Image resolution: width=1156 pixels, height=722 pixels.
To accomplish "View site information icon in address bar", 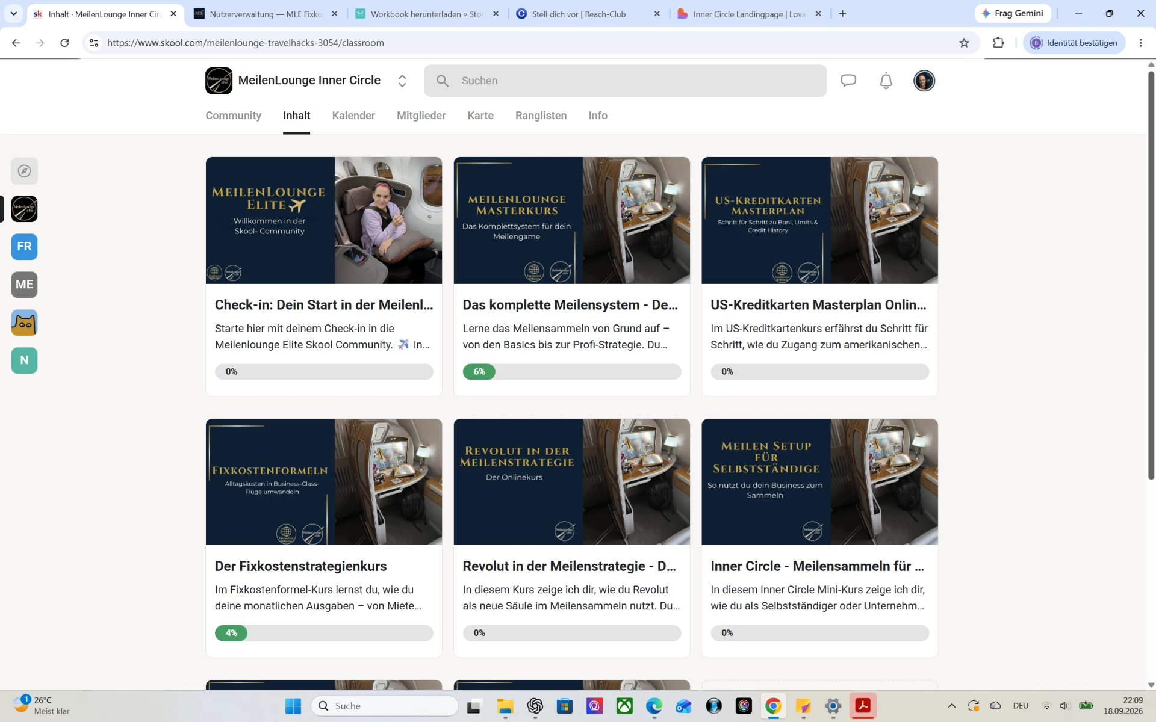I will point(94,43).
